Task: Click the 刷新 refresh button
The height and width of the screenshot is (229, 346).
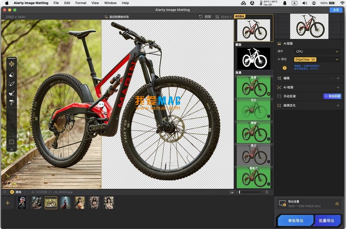Action: click(x=205, y=17)
